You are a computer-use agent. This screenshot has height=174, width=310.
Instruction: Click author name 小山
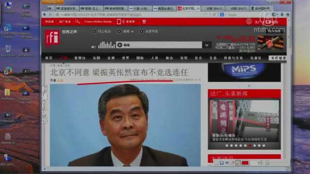click(x=60, y=80)
